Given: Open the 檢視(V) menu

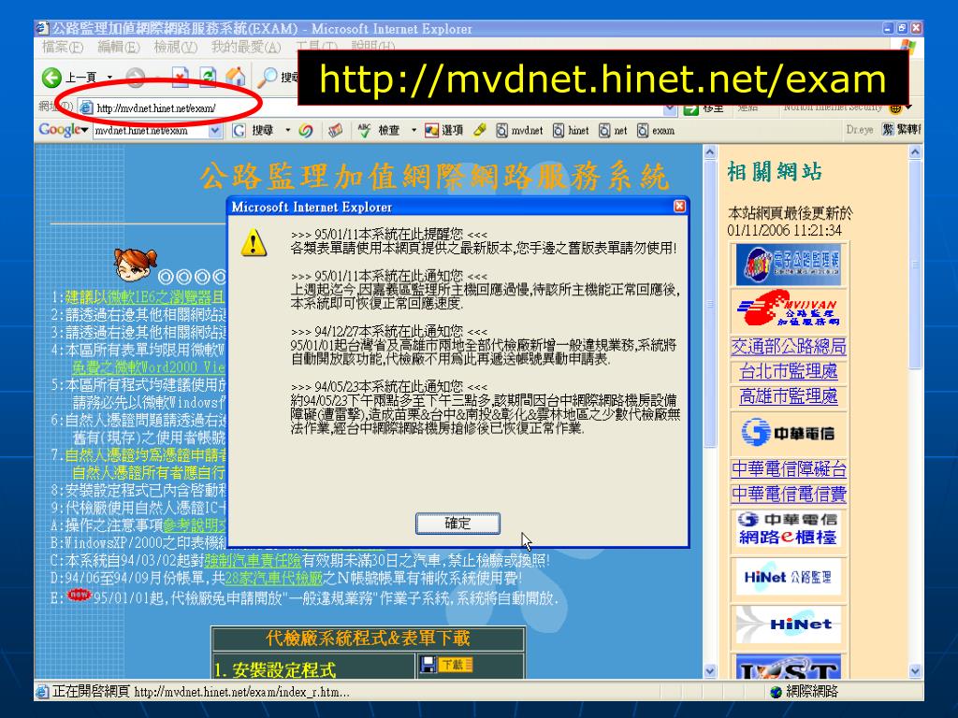Looking at the screenshot, I should [x=175, y=47].
